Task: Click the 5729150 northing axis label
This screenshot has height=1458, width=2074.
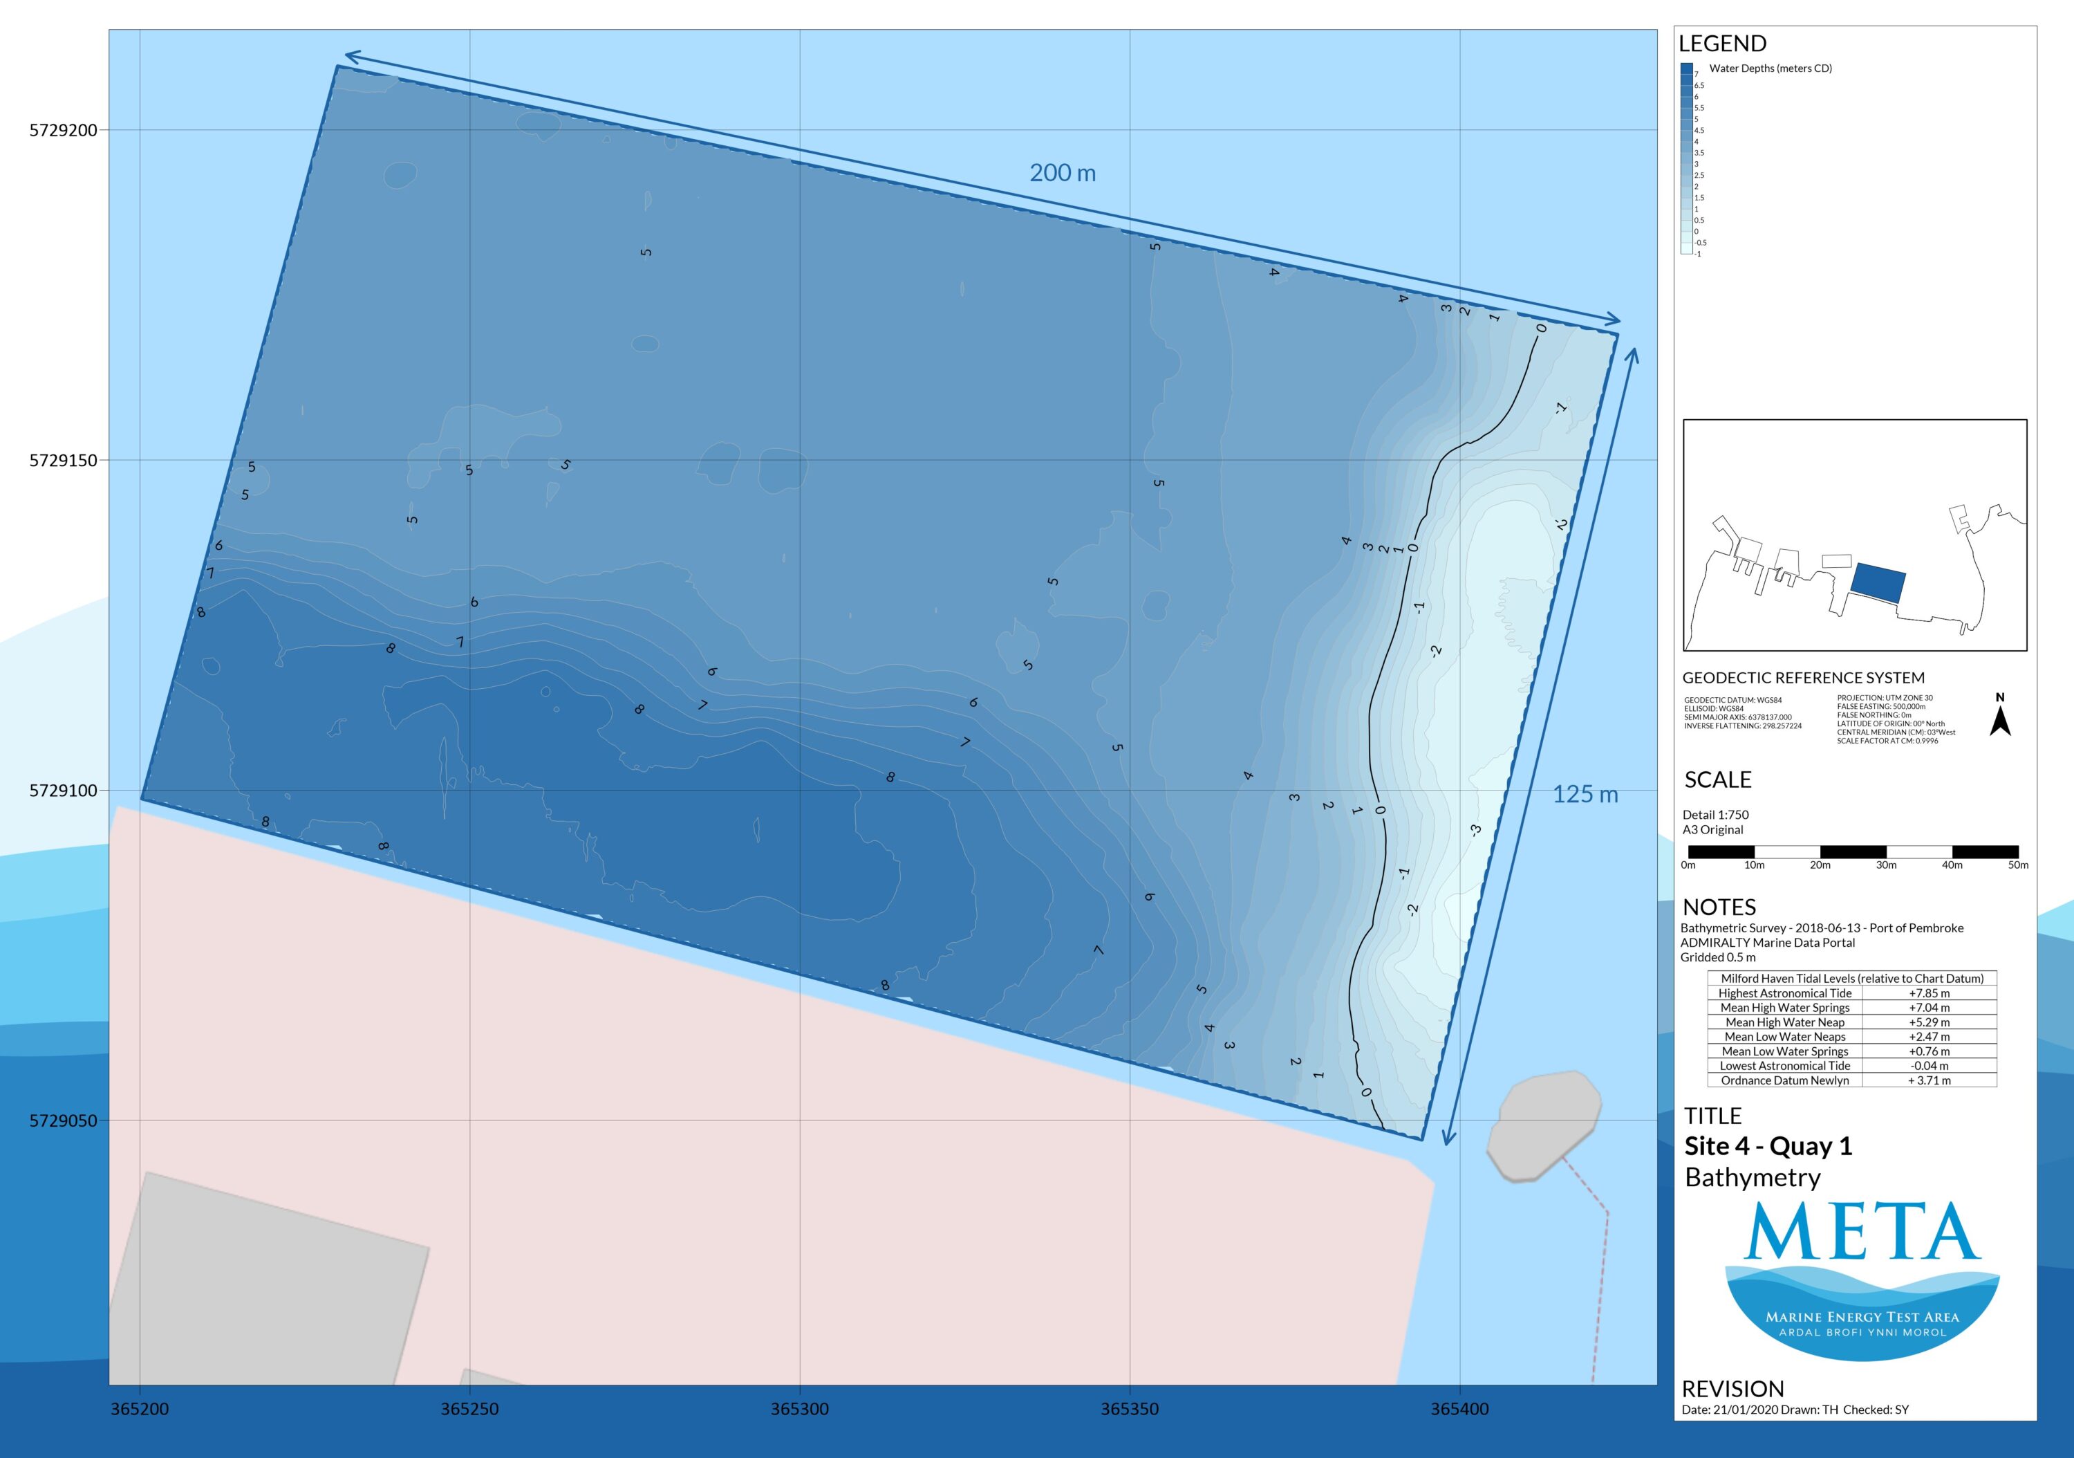Action: point(63,460)
